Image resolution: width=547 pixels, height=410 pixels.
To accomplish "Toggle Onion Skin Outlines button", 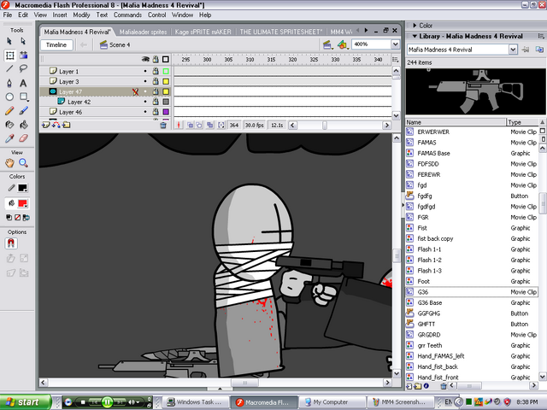I will tap(199, 126).
